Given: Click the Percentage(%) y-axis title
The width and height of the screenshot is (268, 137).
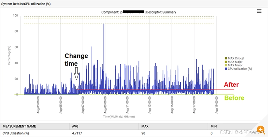Looking at the screenshot, I should click(9, 55).
